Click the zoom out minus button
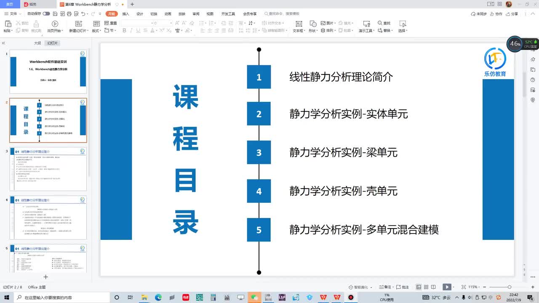Image resolution: width=539 pixels, height=303 pixels. coord(485,287)
